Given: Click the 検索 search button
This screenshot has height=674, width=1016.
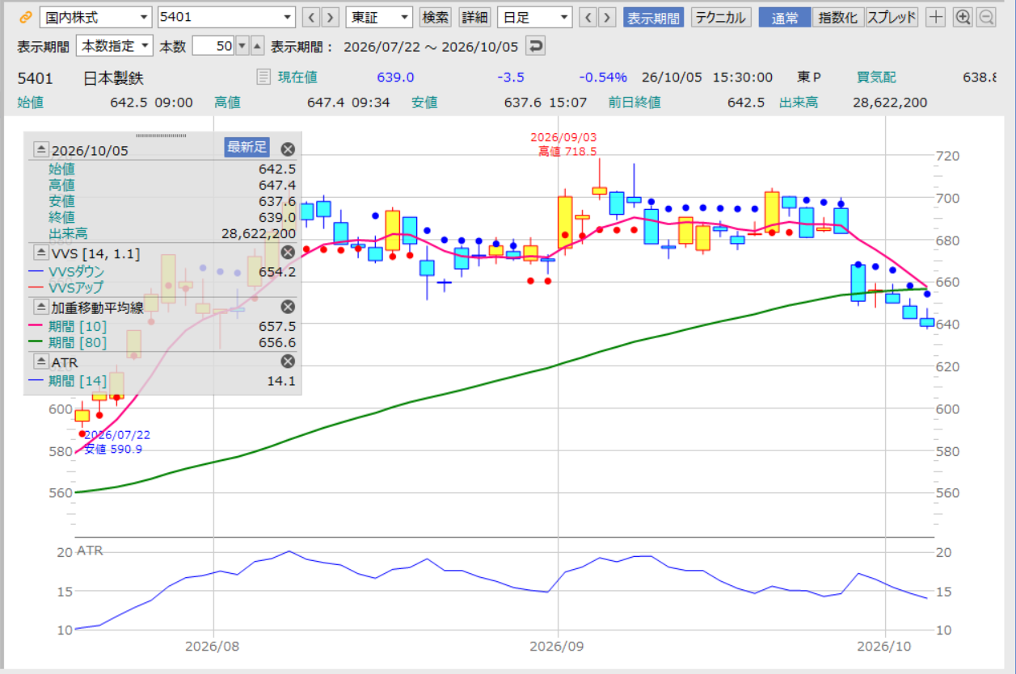Looking at the screenshot, I should click(x=436, y=17).
